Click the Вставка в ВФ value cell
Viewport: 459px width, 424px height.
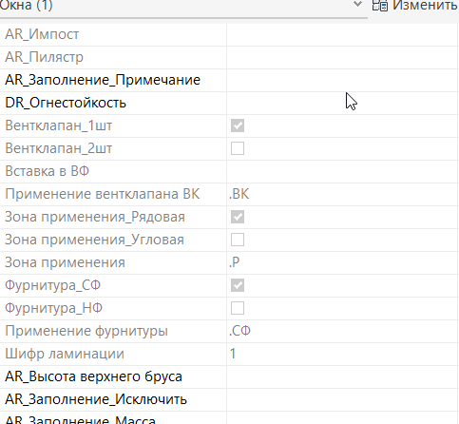(343, 171)
